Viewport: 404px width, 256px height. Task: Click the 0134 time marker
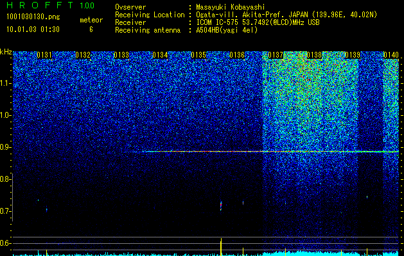tap(160, 55)
